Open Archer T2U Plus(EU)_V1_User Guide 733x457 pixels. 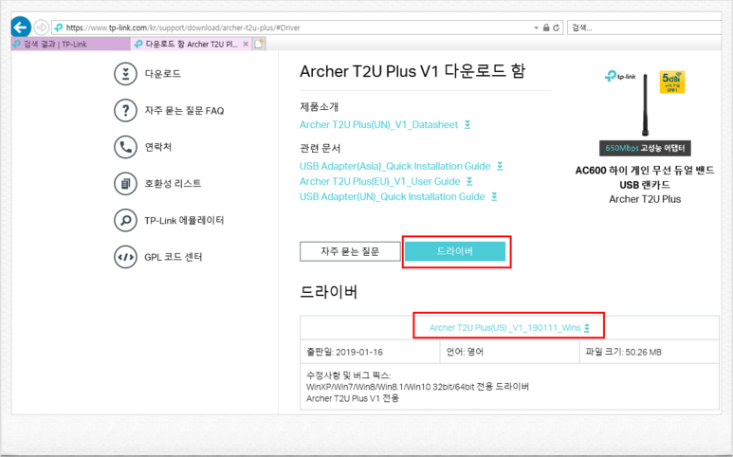[379, 181]
